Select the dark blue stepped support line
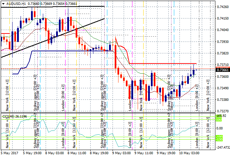Viewport: 230px width, 157px height. [x=70, y=51]
